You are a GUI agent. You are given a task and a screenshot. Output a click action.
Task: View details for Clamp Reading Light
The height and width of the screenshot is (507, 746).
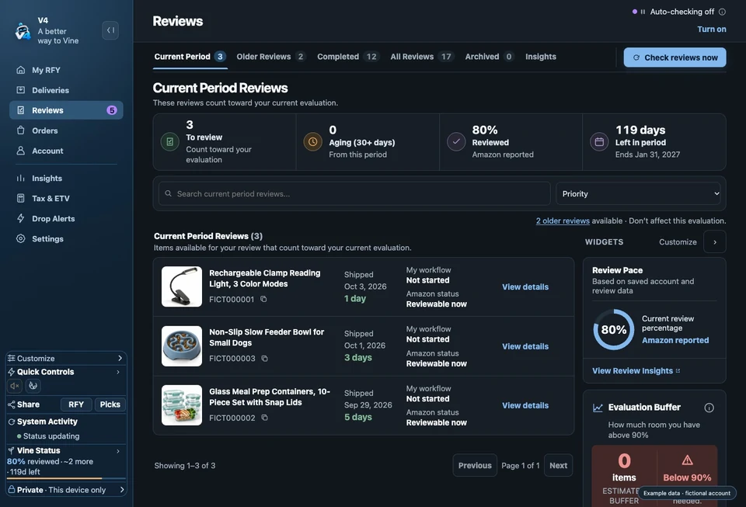point(525,287)
